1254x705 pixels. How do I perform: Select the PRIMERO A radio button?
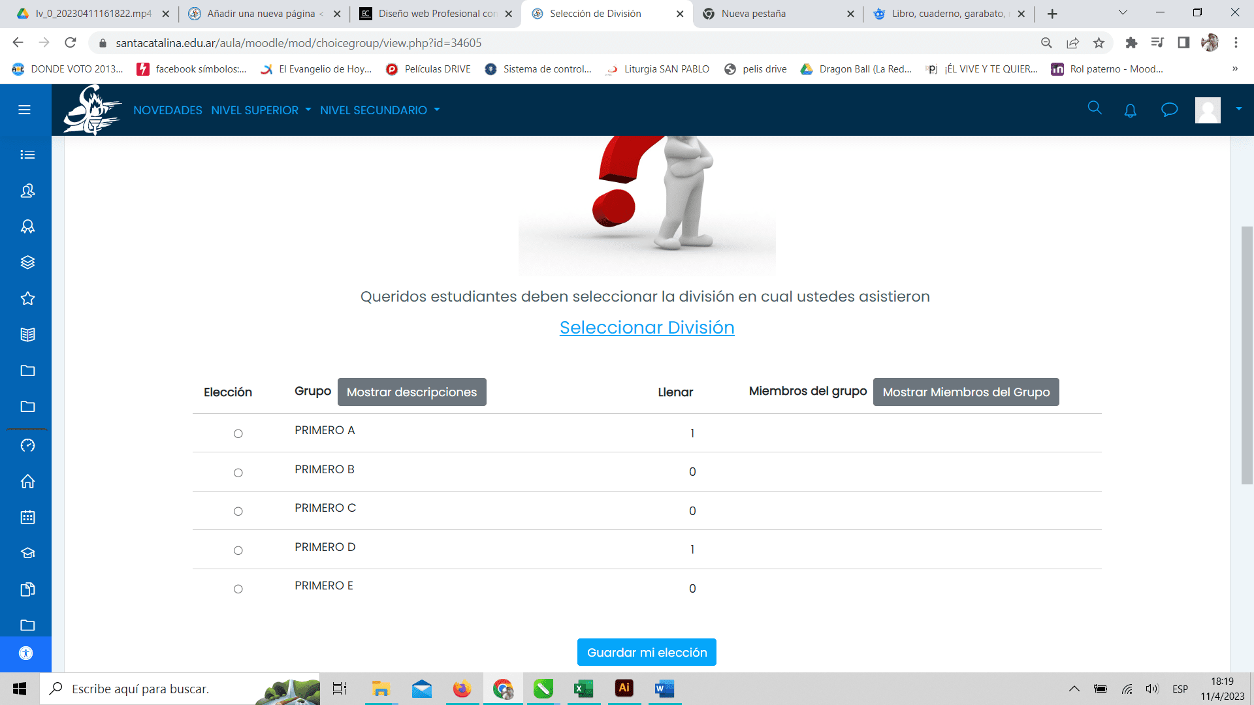coord(238,433)
